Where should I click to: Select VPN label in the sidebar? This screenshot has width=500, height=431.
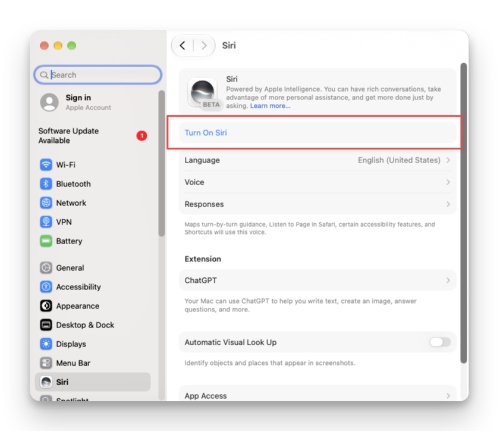64,222
